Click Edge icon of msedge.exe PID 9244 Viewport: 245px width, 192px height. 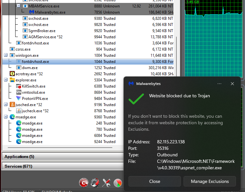tap(18, 141)
